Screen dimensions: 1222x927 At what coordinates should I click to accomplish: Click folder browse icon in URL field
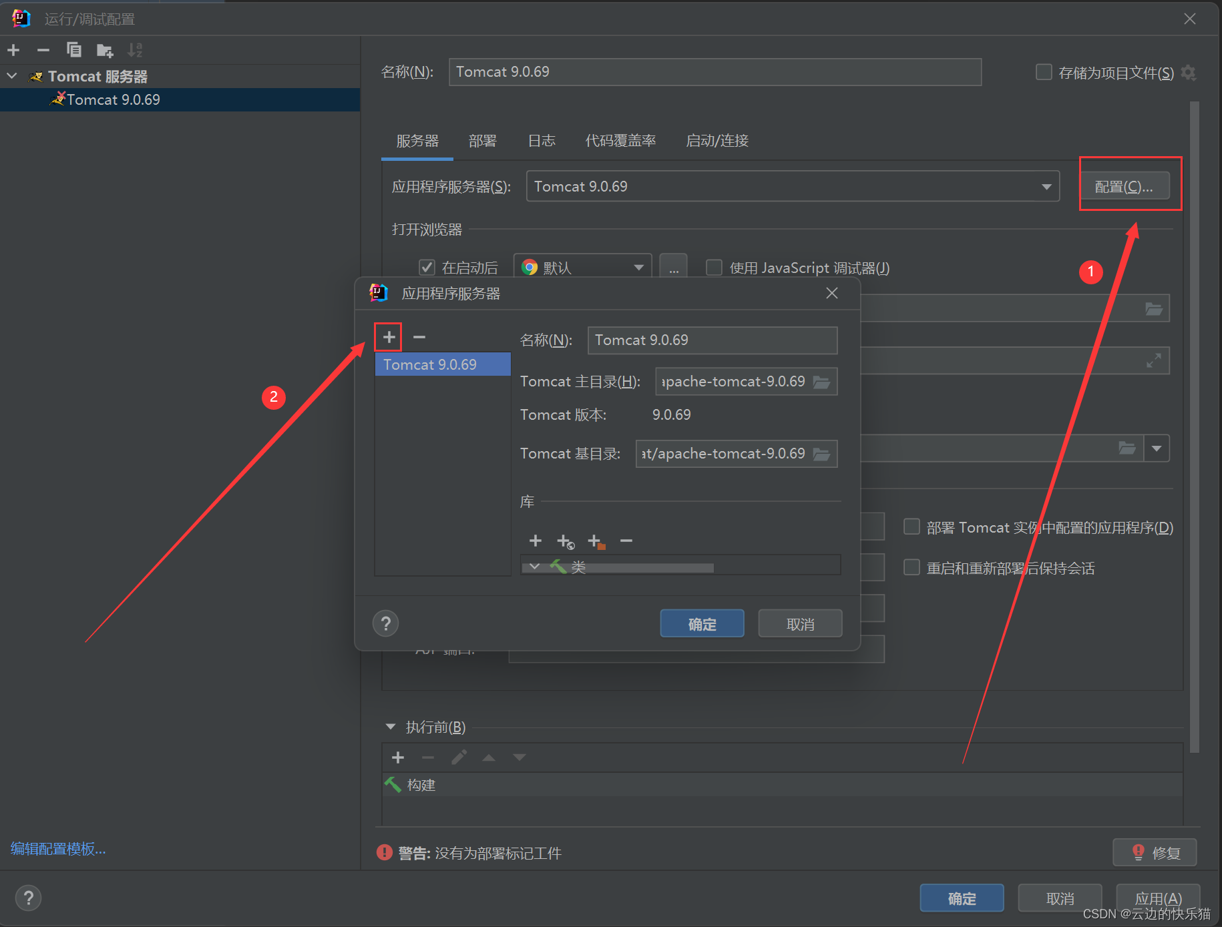(1154, 308)
